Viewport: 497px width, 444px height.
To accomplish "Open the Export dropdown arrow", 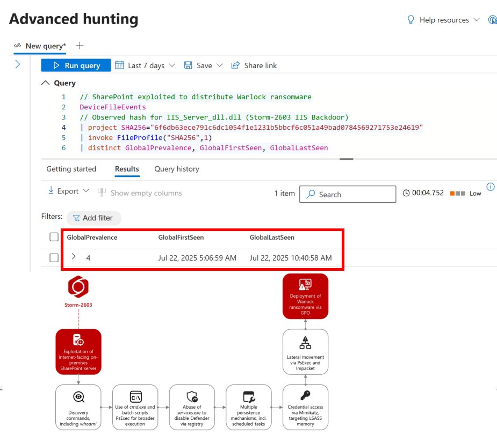I will point(86,191).
